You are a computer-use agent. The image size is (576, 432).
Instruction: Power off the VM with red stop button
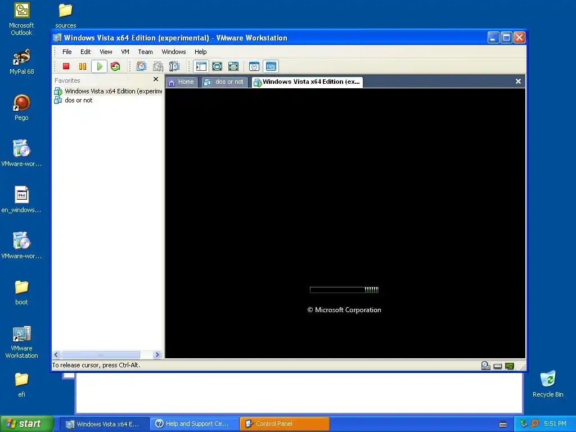tap(66, 66)
